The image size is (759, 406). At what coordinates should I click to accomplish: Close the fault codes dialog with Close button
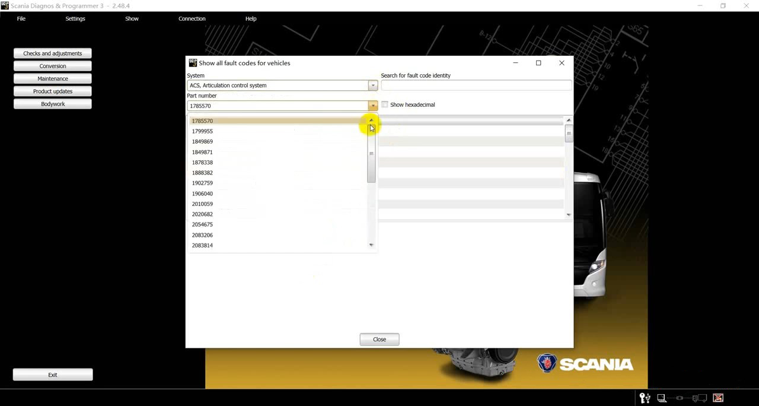pyautogui.click(x=379, y=340)
